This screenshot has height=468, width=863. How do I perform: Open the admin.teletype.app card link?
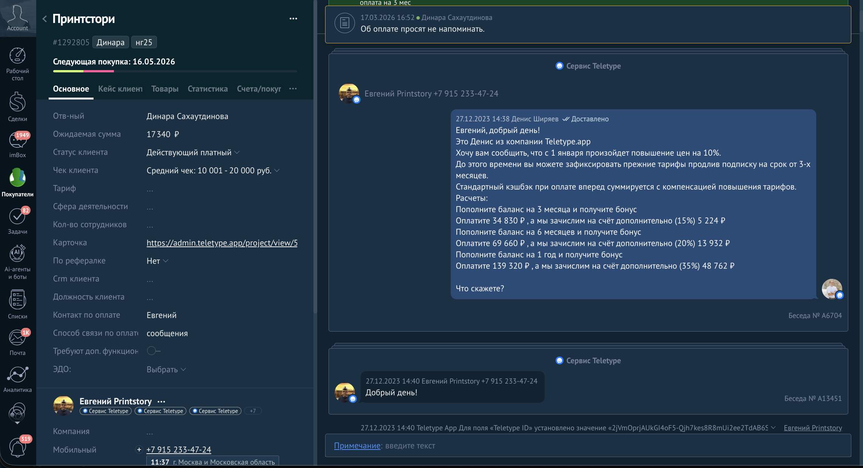point(222,243)
